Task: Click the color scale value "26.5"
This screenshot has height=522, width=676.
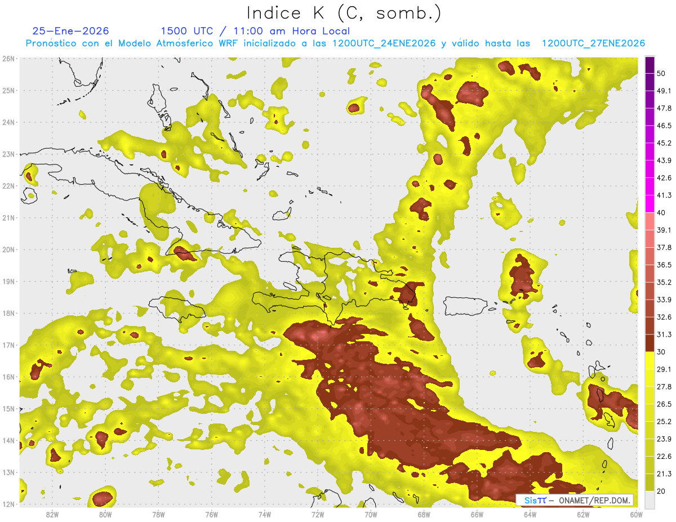Action: pyautogui.click(x=664, y=404)
